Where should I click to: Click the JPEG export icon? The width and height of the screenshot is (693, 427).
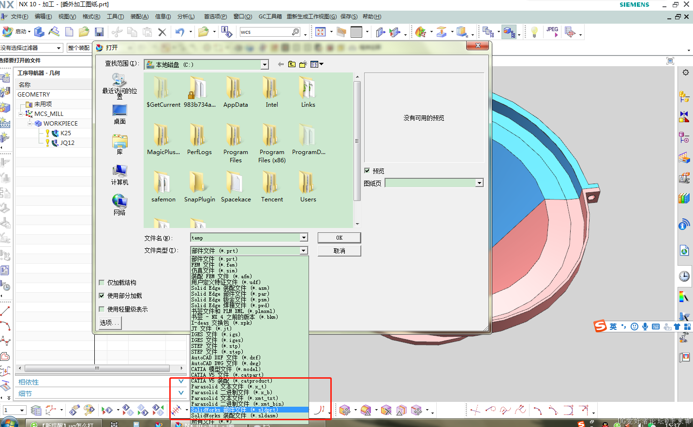point(552,32)
